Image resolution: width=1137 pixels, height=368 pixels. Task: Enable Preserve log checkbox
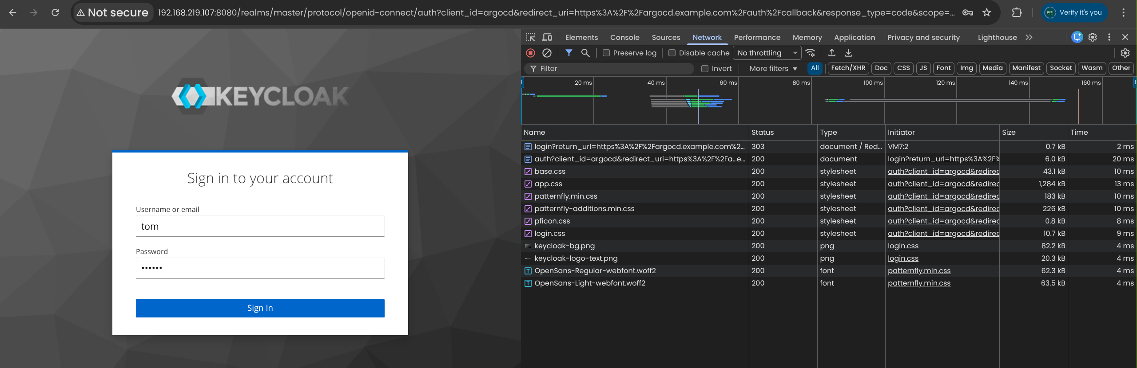point(606,53)
